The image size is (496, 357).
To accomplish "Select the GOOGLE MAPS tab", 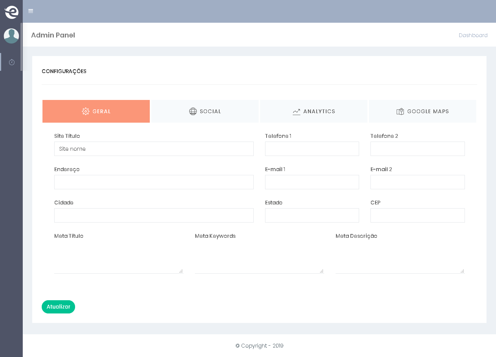I will pos(422,111).
